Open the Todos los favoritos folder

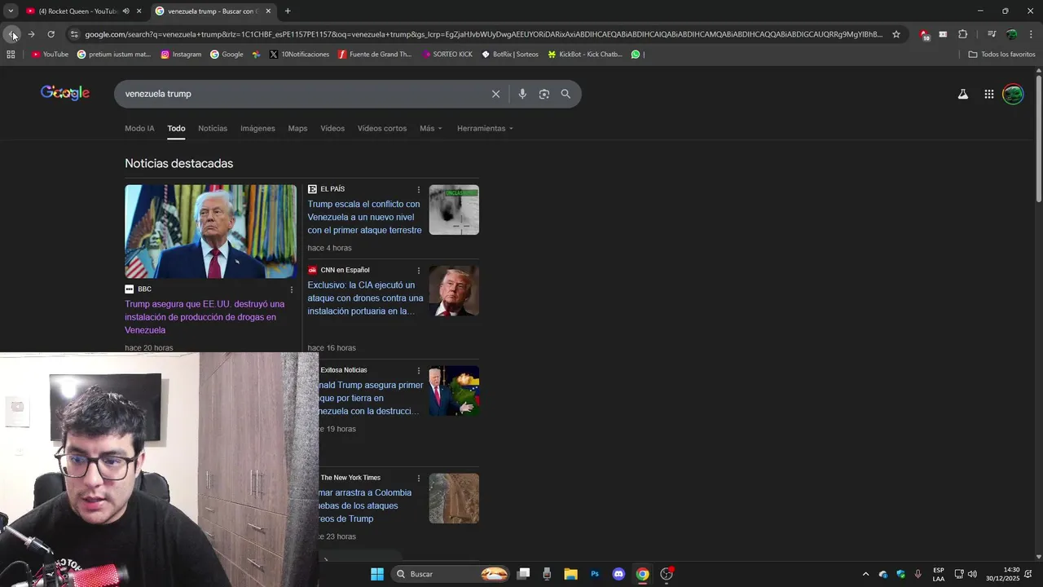pos(1001,55)
